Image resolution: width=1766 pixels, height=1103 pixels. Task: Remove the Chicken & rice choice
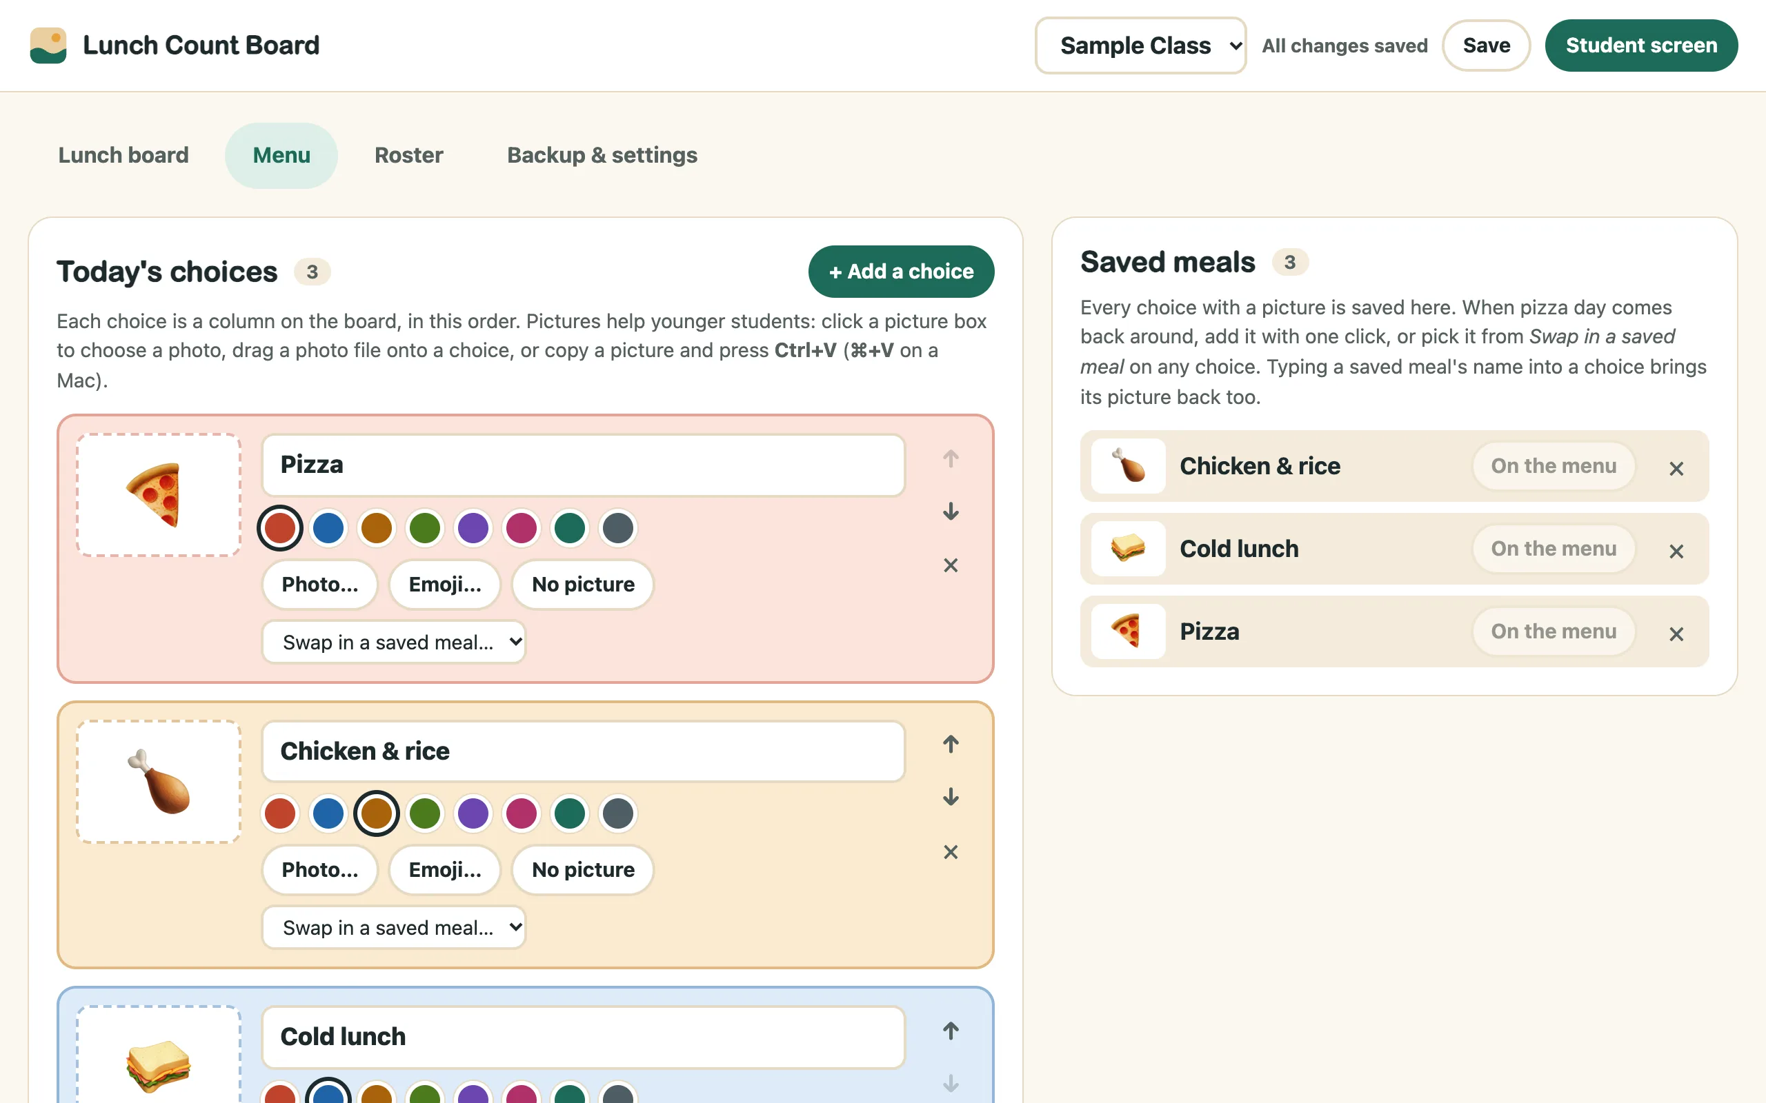(x=950, y=852)
